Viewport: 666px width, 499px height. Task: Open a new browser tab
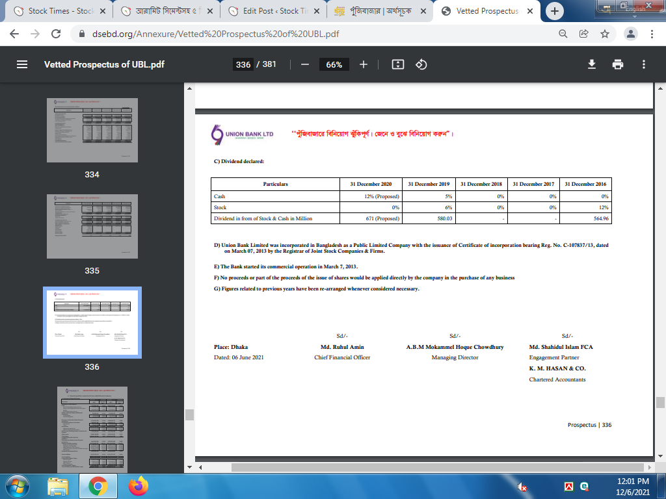(x=554, y=12)
